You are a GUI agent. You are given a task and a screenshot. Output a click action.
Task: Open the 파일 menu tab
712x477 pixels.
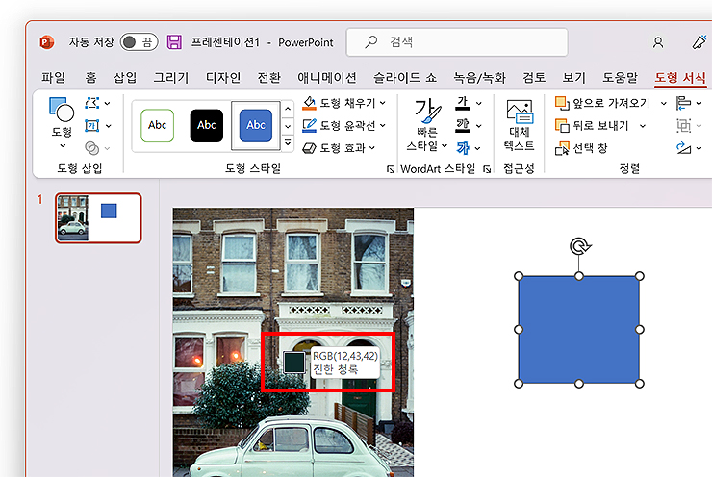click(x=53, y=78)
